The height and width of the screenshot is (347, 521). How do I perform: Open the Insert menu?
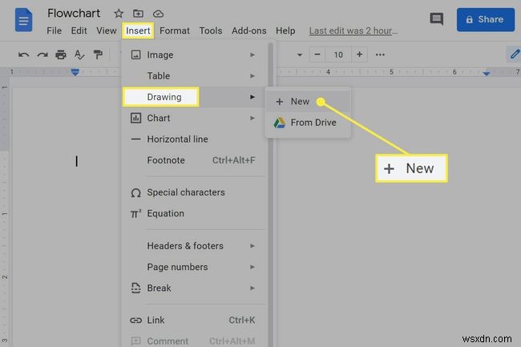coord(138,30)
